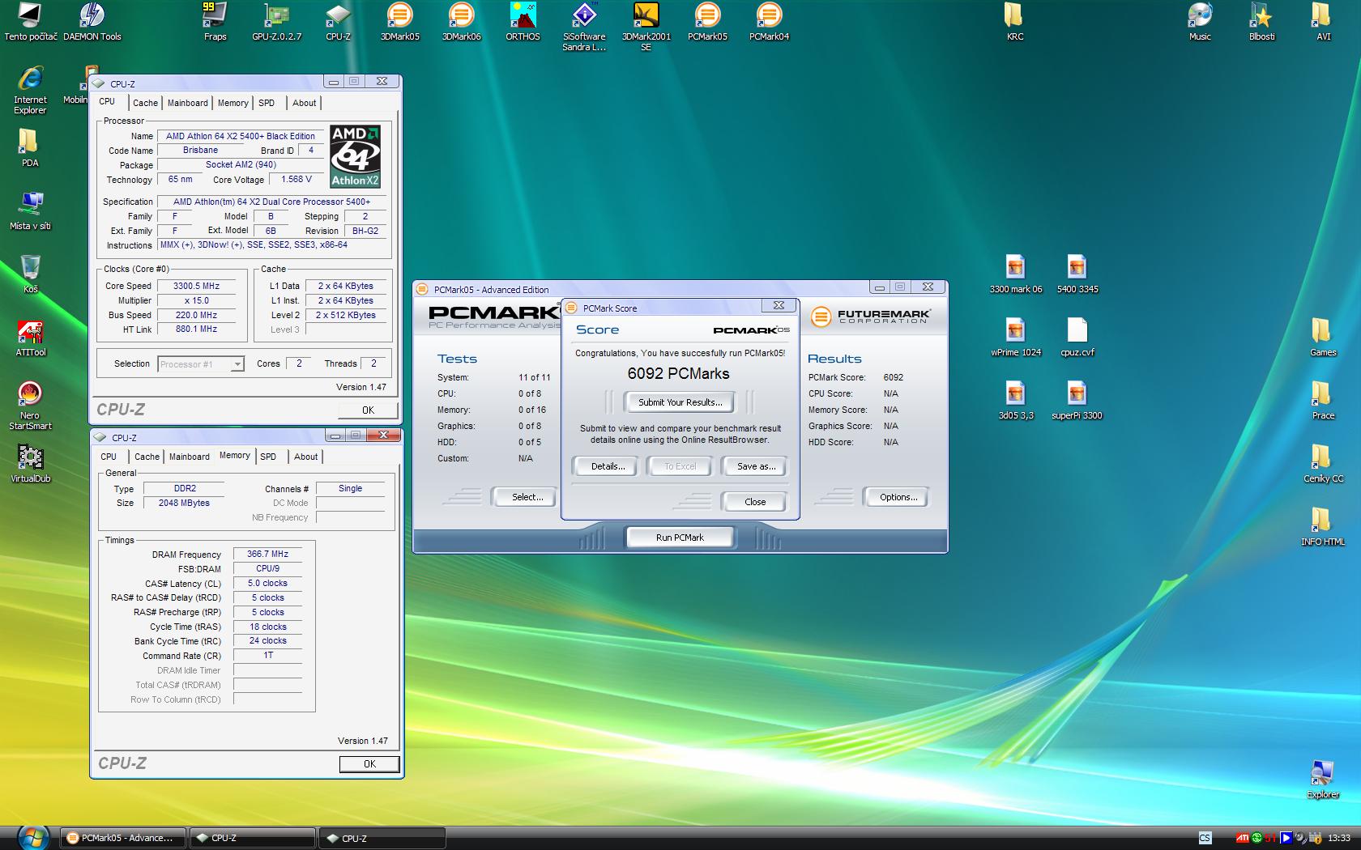Select the DRAM Frequency value 366.7 MHz

pos(267,554)
